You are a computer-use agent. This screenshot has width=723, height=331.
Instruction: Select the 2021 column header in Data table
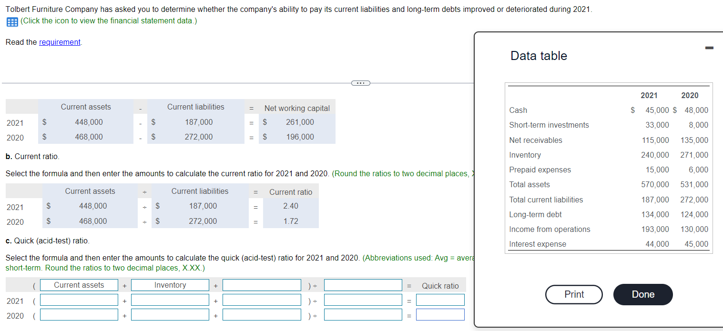649,95
